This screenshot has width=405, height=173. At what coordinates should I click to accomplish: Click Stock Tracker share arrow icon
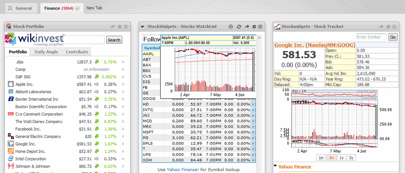tap(381, 27)
